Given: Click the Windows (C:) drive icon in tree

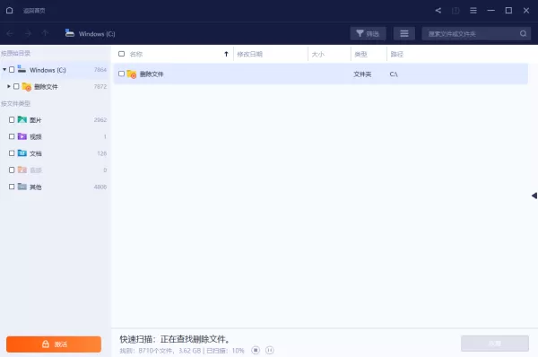Looking at the screenshot, I should click(x=22, y=69).
